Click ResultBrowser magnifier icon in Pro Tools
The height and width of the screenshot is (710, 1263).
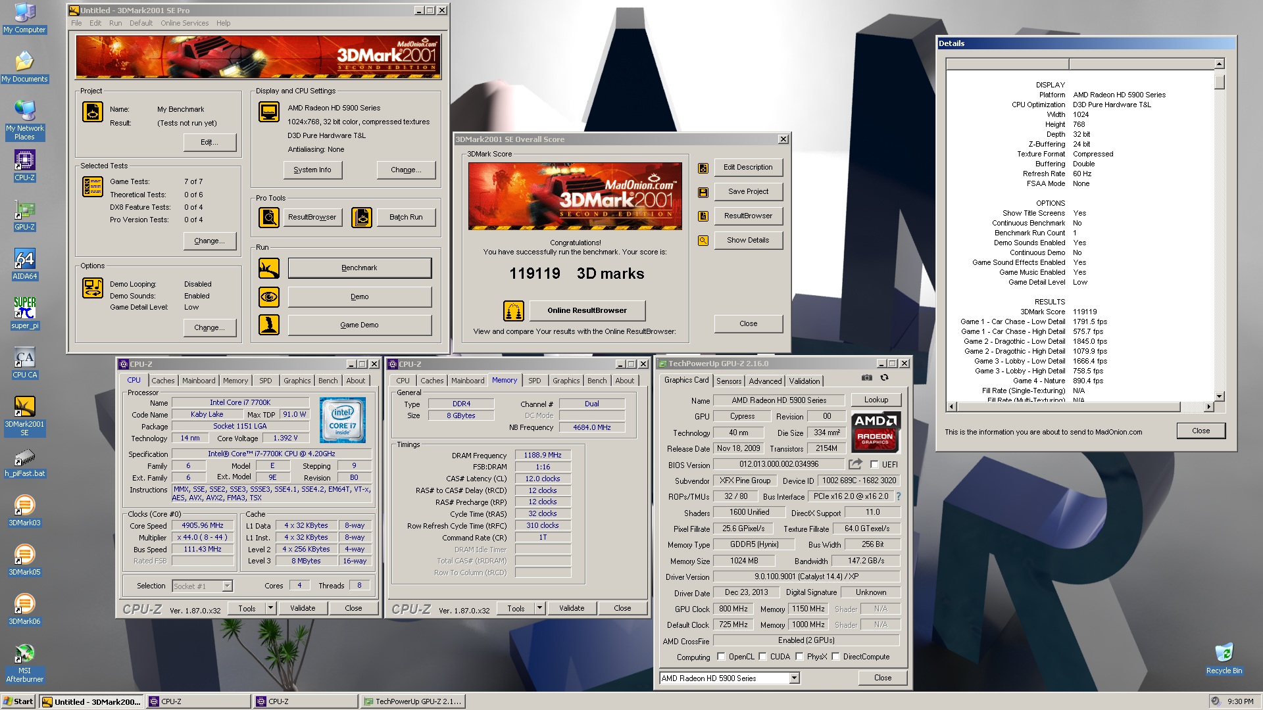pyautogui.click(x=268, y=217)
